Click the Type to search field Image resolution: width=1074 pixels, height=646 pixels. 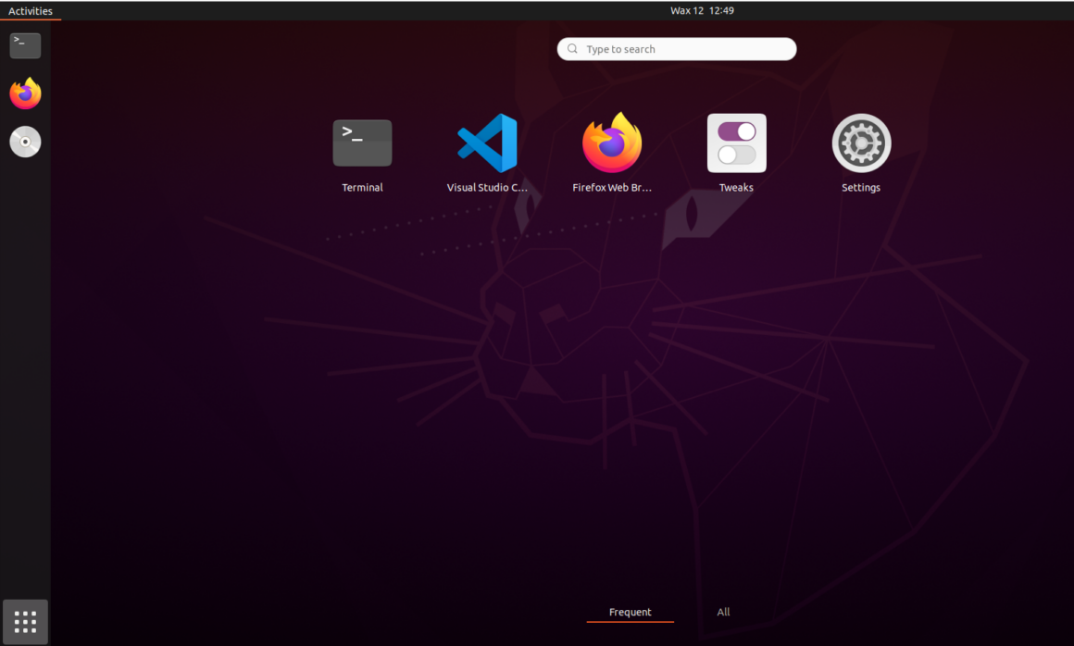676,48
